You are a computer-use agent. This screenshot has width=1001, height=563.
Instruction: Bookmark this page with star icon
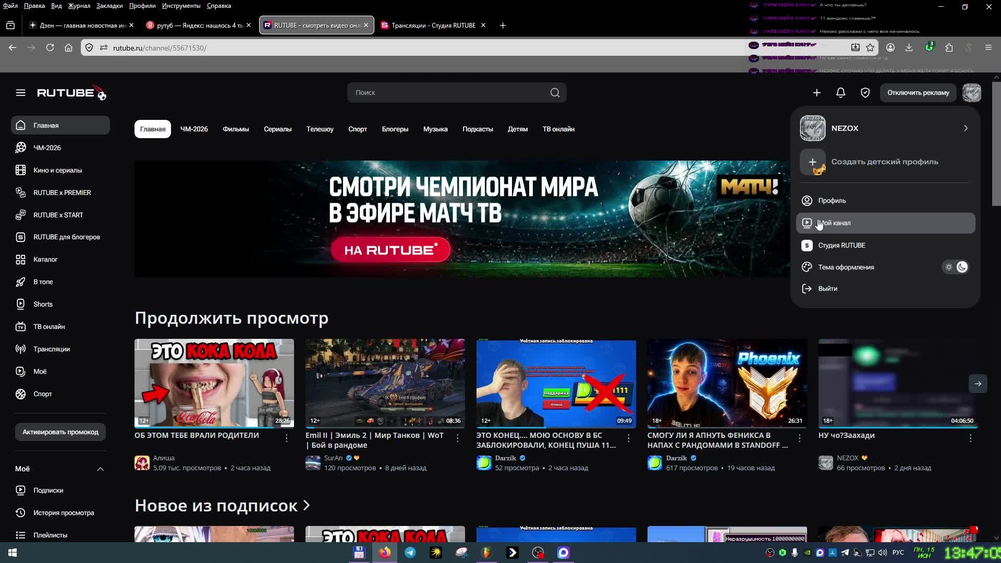tap(870, 47)
